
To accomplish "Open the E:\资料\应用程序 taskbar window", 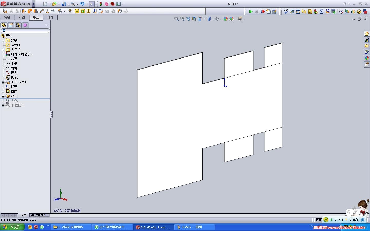I will click(x=71, y=227).
